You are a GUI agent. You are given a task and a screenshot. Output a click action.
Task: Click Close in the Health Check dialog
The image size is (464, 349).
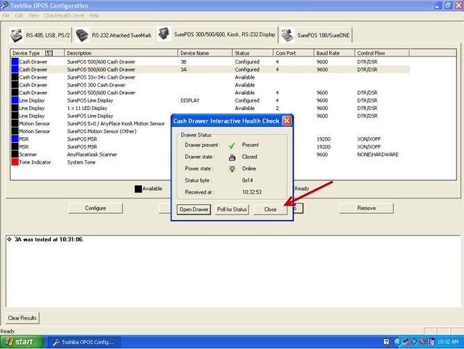(270, 209)
